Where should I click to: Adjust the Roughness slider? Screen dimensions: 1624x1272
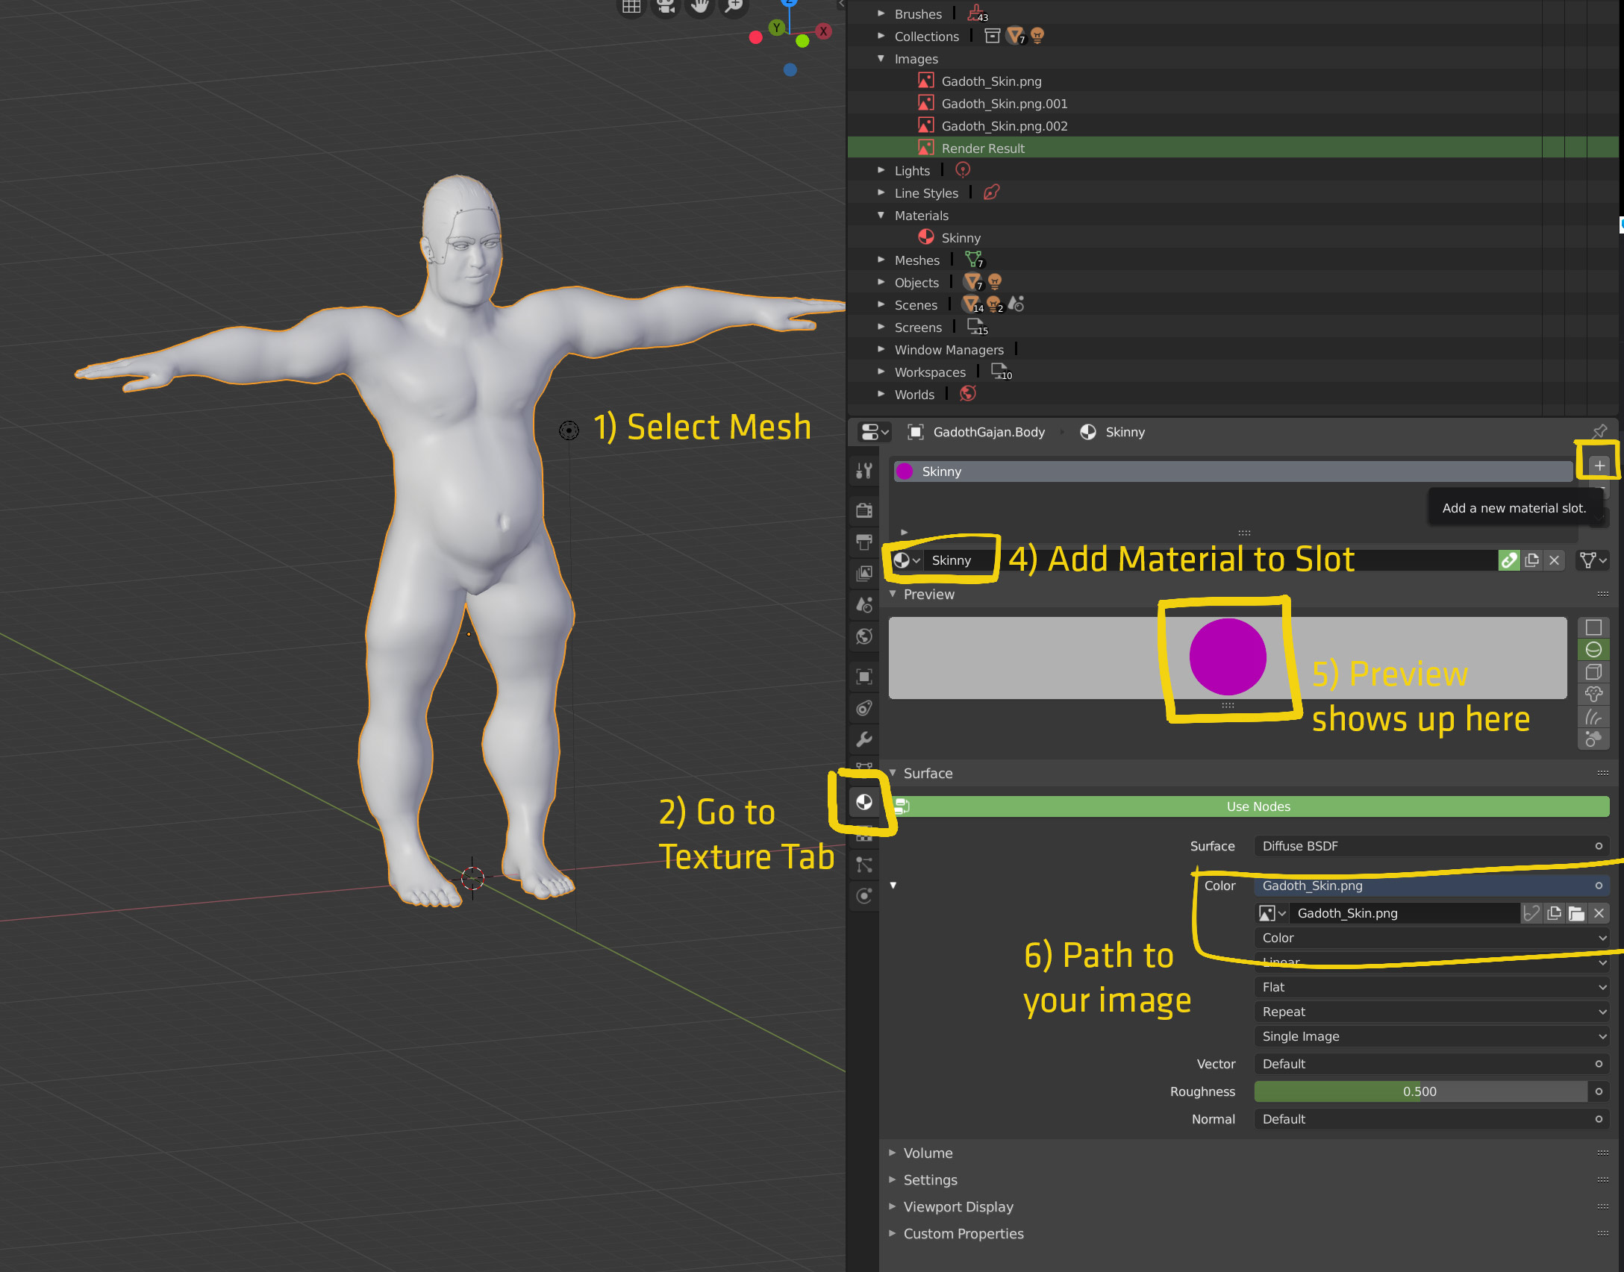[1420, 1091]
